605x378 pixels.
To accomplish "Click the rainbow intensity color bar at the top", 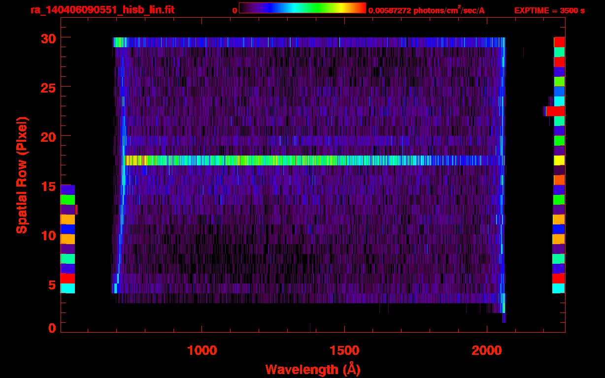I will (x=302, y=8).
